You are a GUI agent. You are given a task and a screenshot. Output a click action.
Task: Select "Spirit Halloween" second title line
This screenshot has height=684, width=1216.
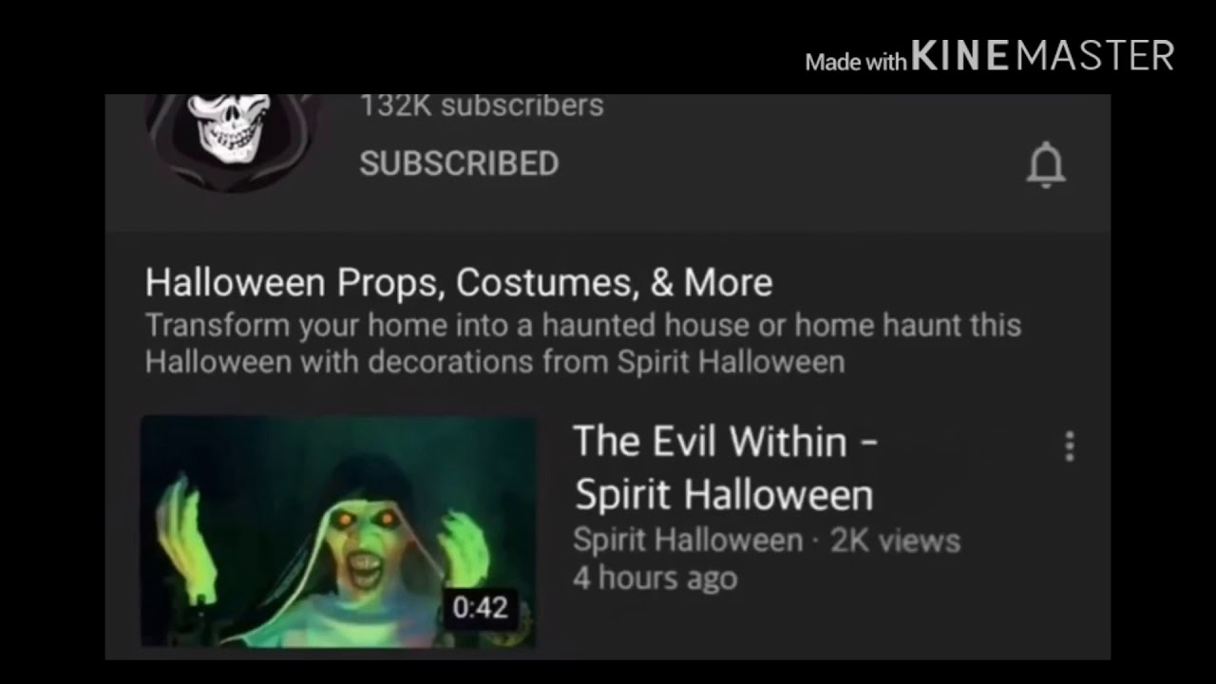724,495
